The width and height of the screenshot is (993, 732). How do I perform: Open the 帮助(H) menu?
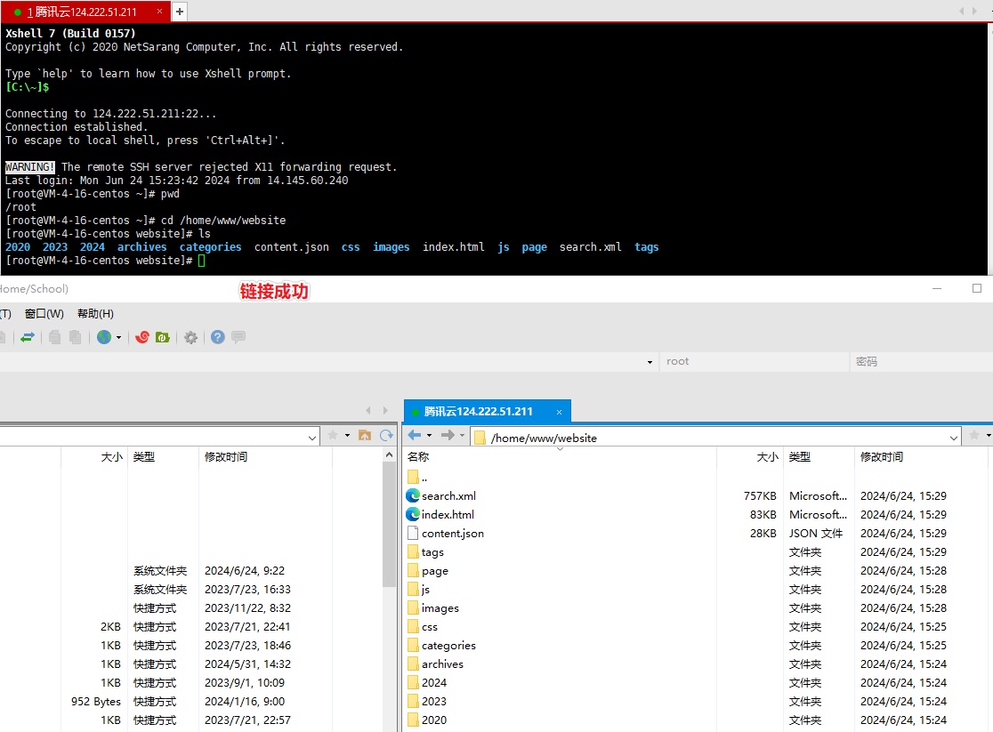point(95,314)
